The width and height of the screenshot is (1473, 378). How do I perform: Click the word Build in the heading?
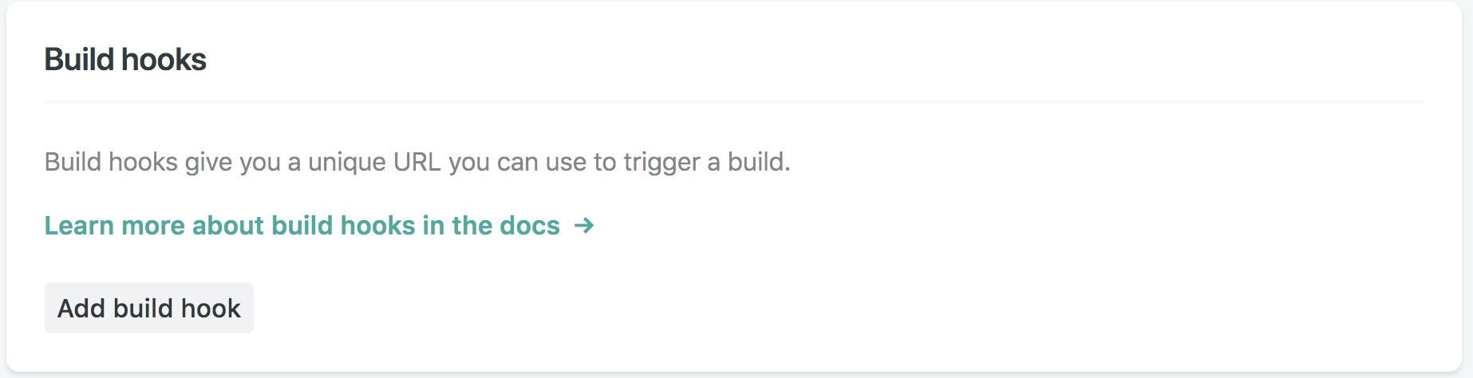79,60
